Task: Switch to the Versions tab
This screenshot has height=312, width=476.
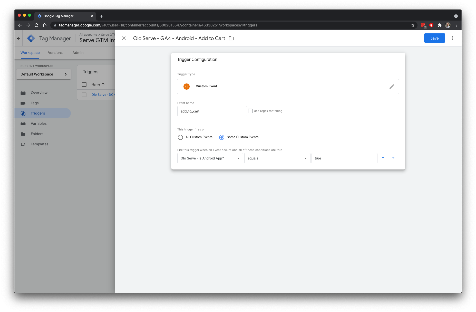Action: pos(55,53)
